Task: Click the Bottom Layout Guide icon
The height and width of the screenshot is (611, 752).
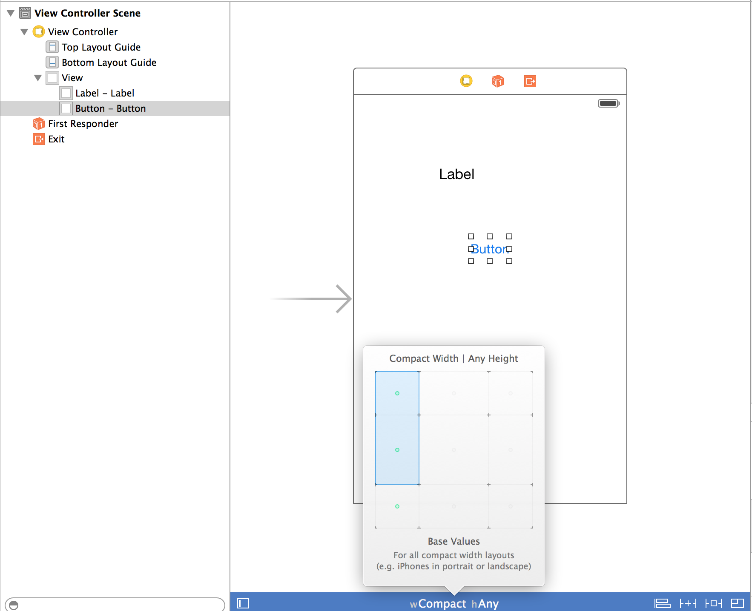Action: [x=52, y=62]
